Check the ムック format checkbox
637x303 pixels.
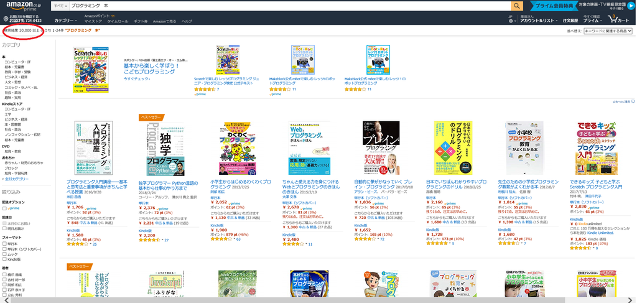pos(4,254)
